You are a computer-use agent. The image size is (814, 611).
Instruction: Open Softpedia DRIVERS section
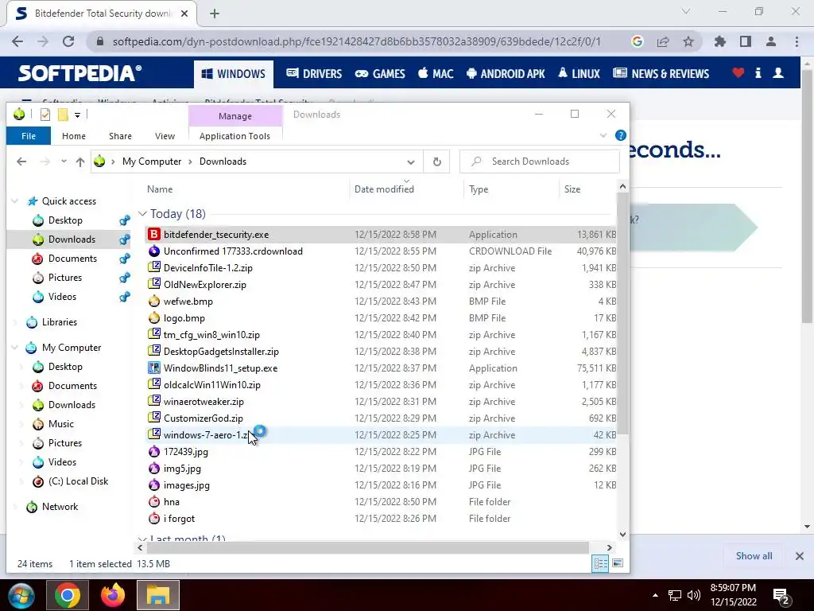(x=314, y=74)
